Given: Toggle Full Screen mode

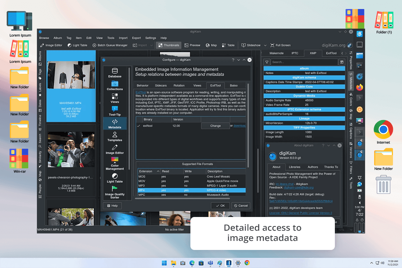Looking at the screenshot, I should tap(280, 46).
